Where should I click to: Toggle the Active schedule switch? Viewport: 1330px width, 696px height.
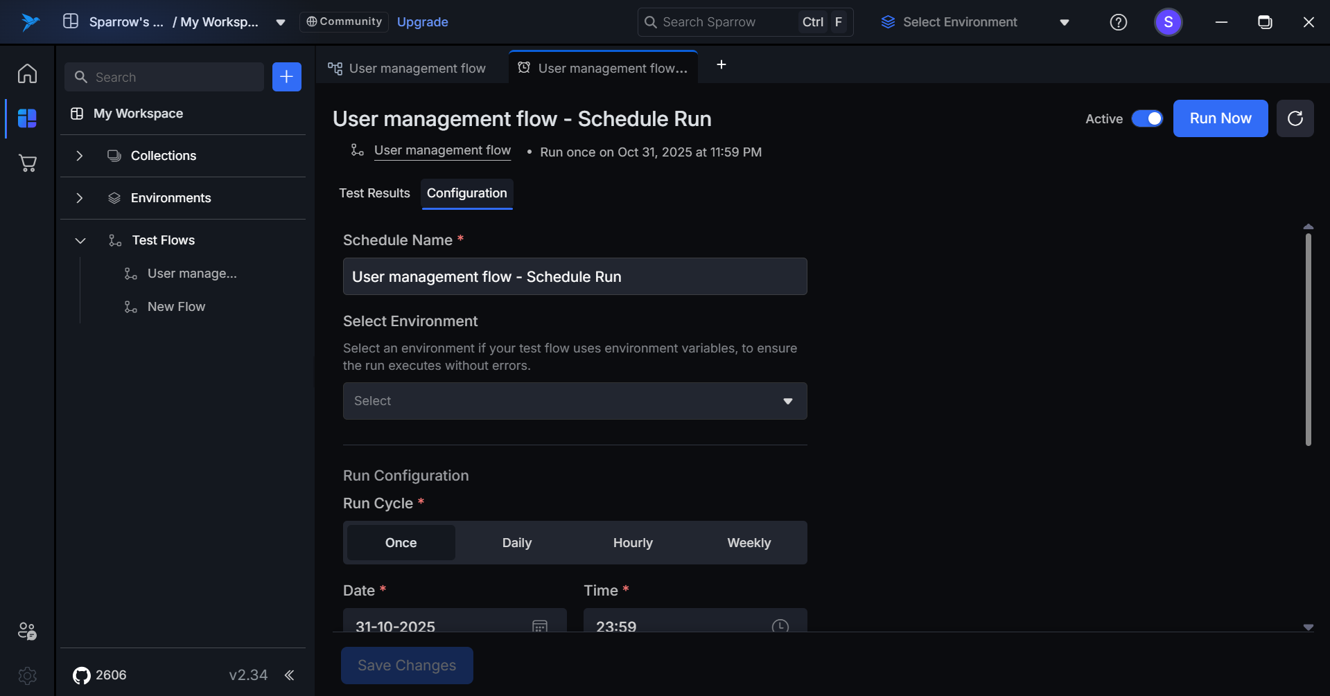(1147, 118)
